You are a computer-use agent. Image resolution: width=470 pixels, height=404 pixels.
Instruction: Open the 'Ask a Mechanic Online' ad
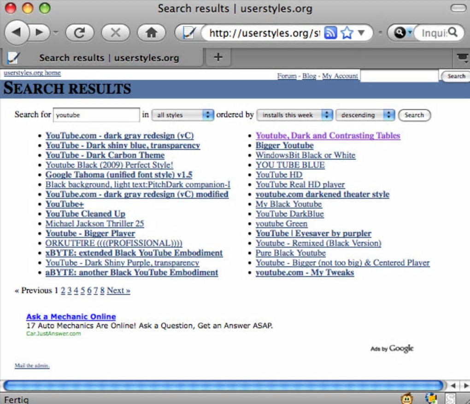[71, 316]
